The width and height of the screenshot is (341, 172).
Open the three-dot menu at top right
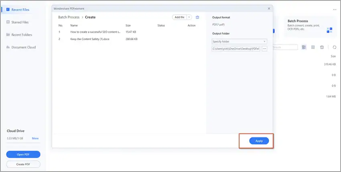pyautogui.click(x=334, y=9)
